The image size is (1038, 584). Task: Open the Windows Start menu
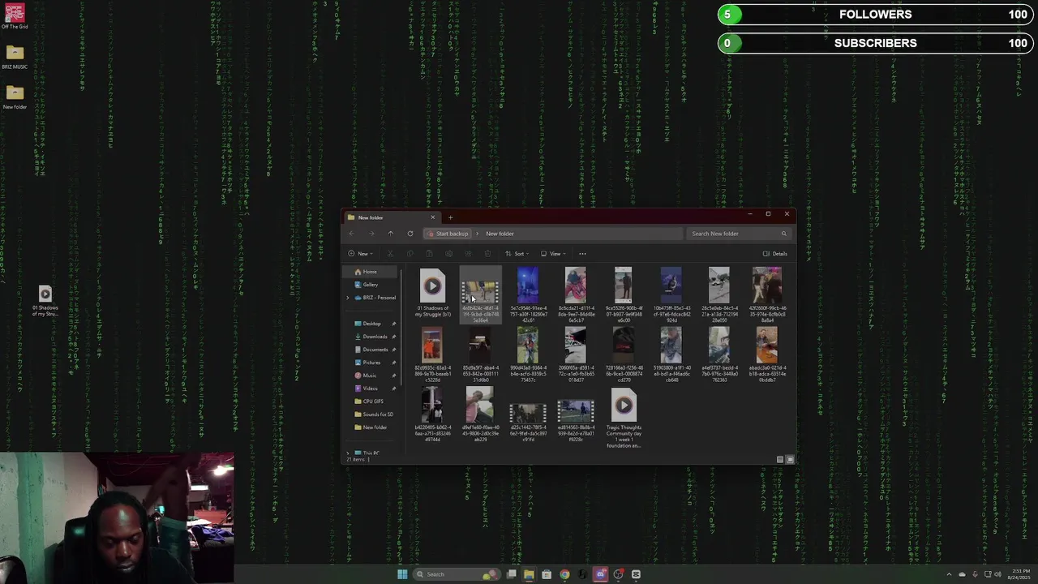click(402, 574)
